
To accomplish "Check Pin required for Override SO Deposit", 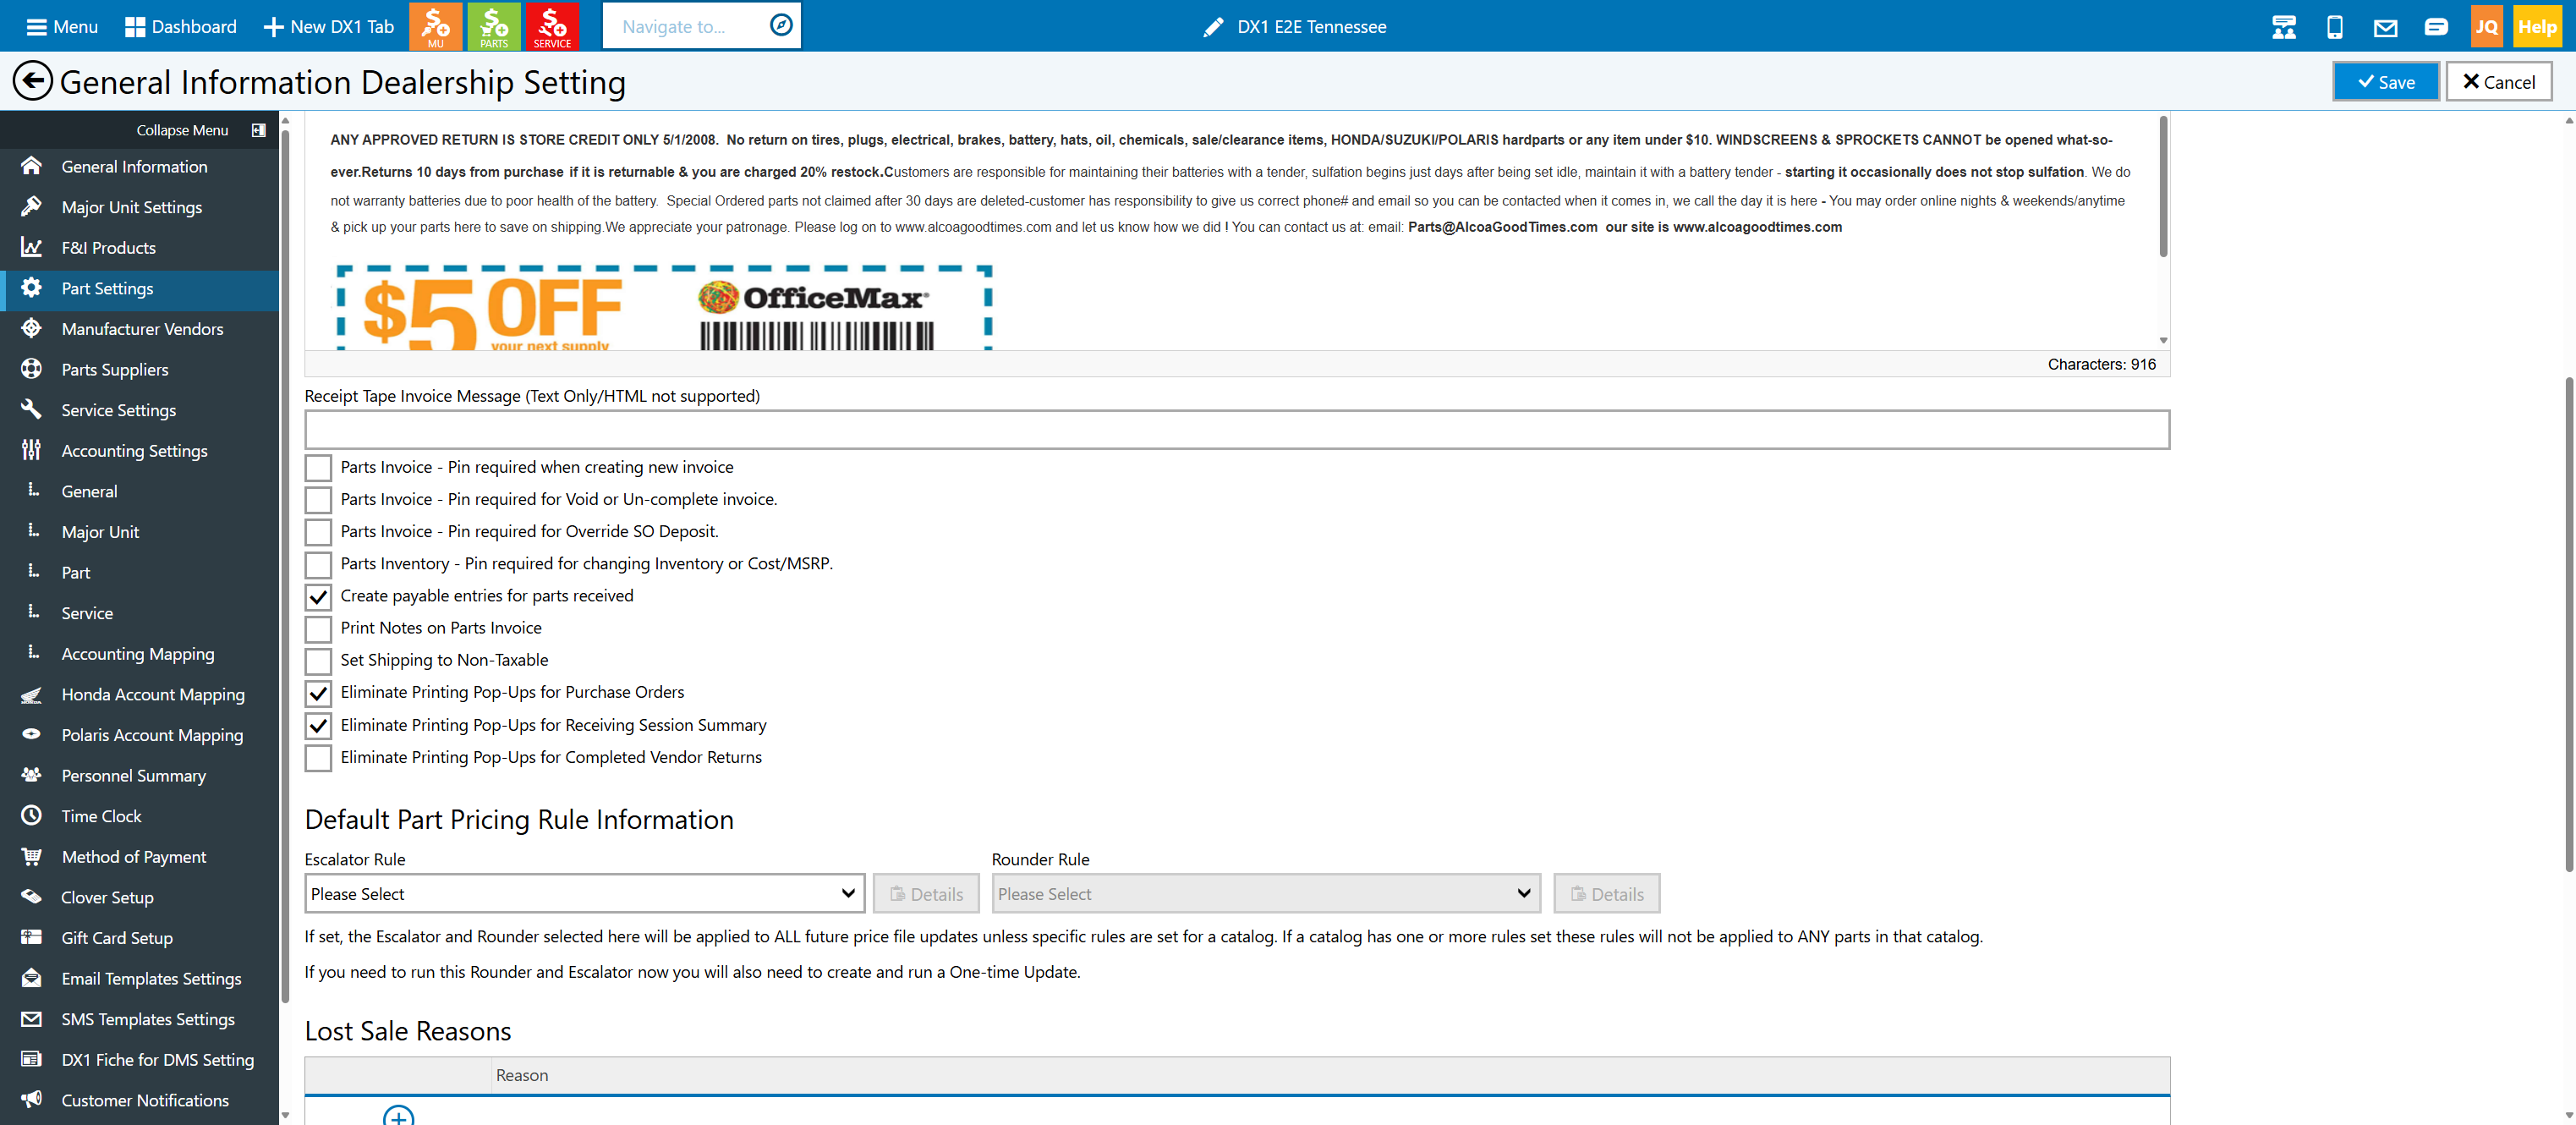I will click(x=318, y=531).
